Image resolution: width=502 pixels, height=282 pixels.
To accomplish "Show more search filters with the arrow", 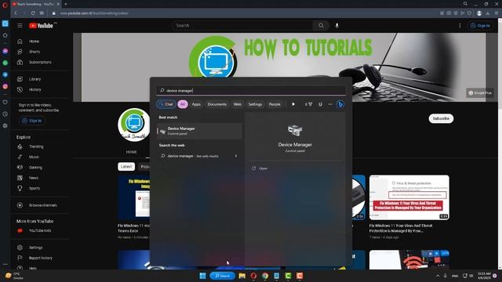I will click(x=293, y=104).
